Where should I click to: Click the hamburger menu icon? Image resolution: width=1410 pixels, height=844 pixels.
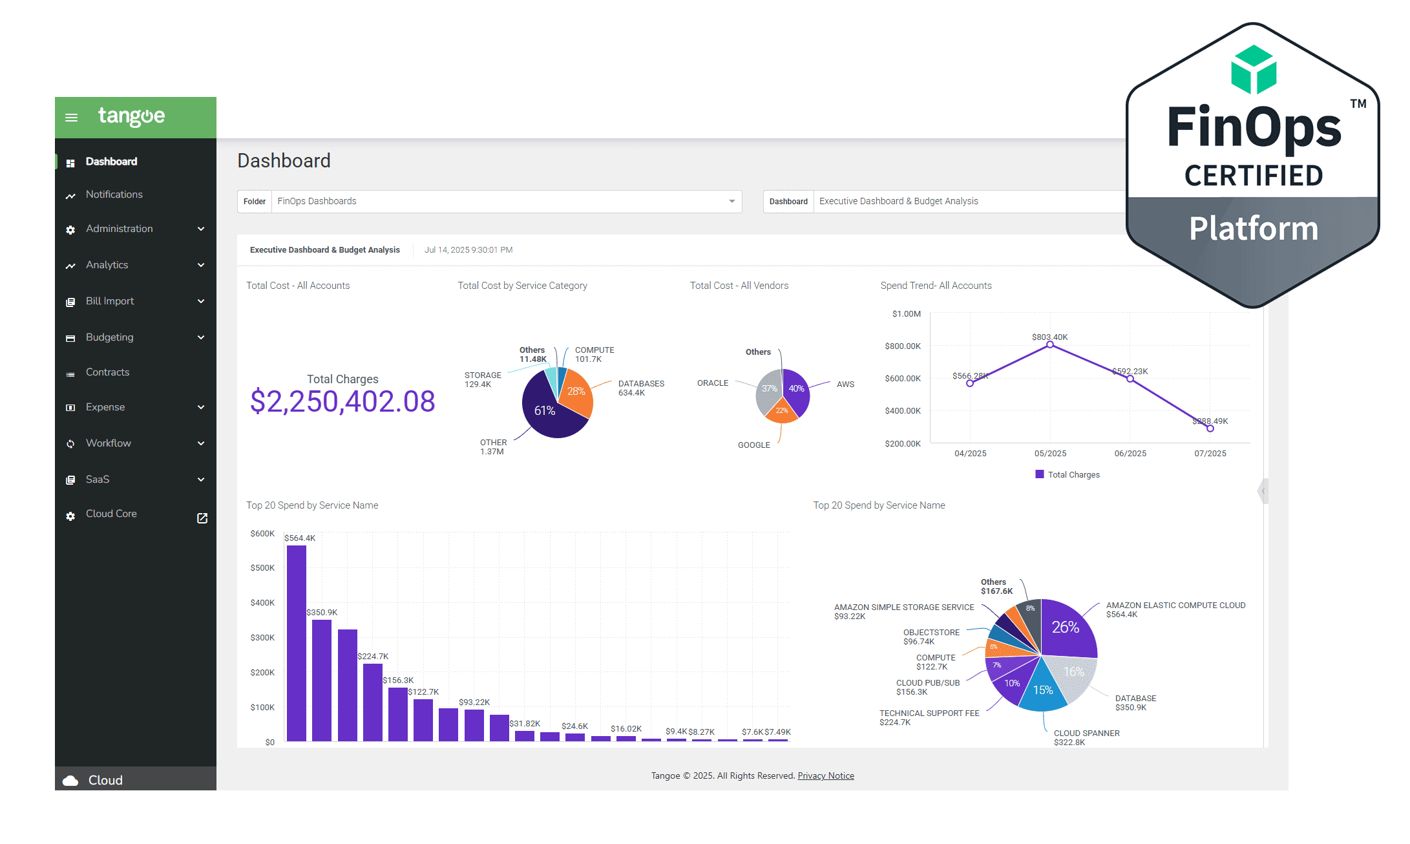[x=72, y=117]
